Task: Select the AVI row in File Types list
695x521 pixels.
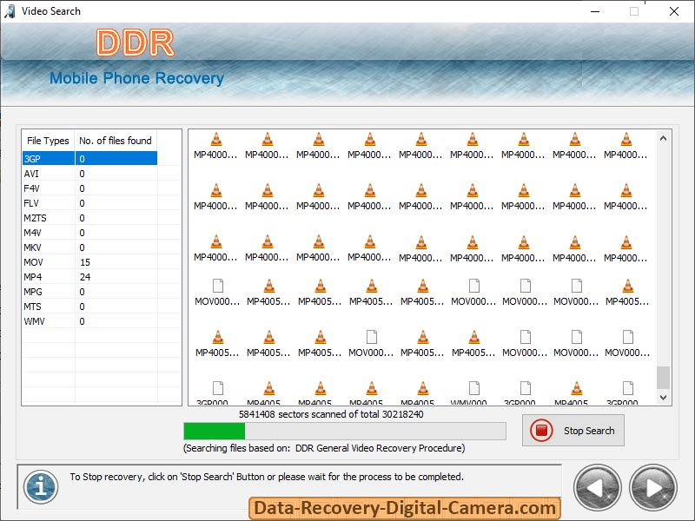Action: tap(48, 173)
